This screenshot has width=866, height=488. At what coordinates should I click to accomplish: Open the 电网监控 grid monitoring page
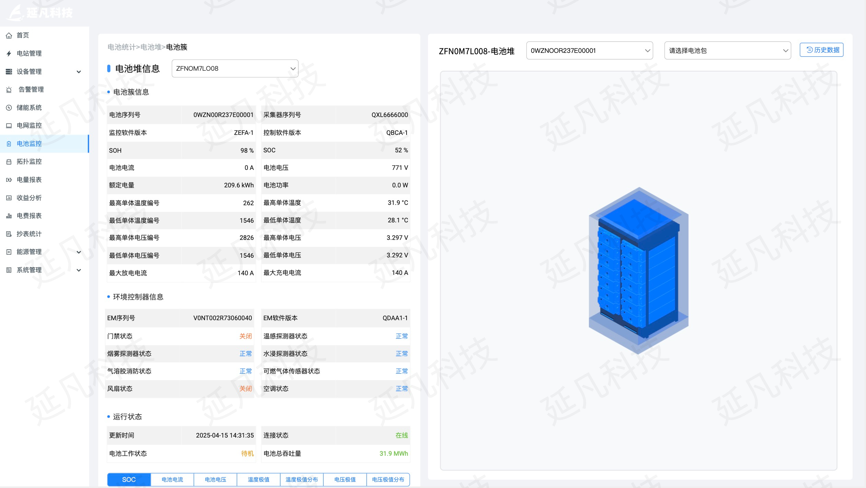pyautogui.click(x=29, y=126)
